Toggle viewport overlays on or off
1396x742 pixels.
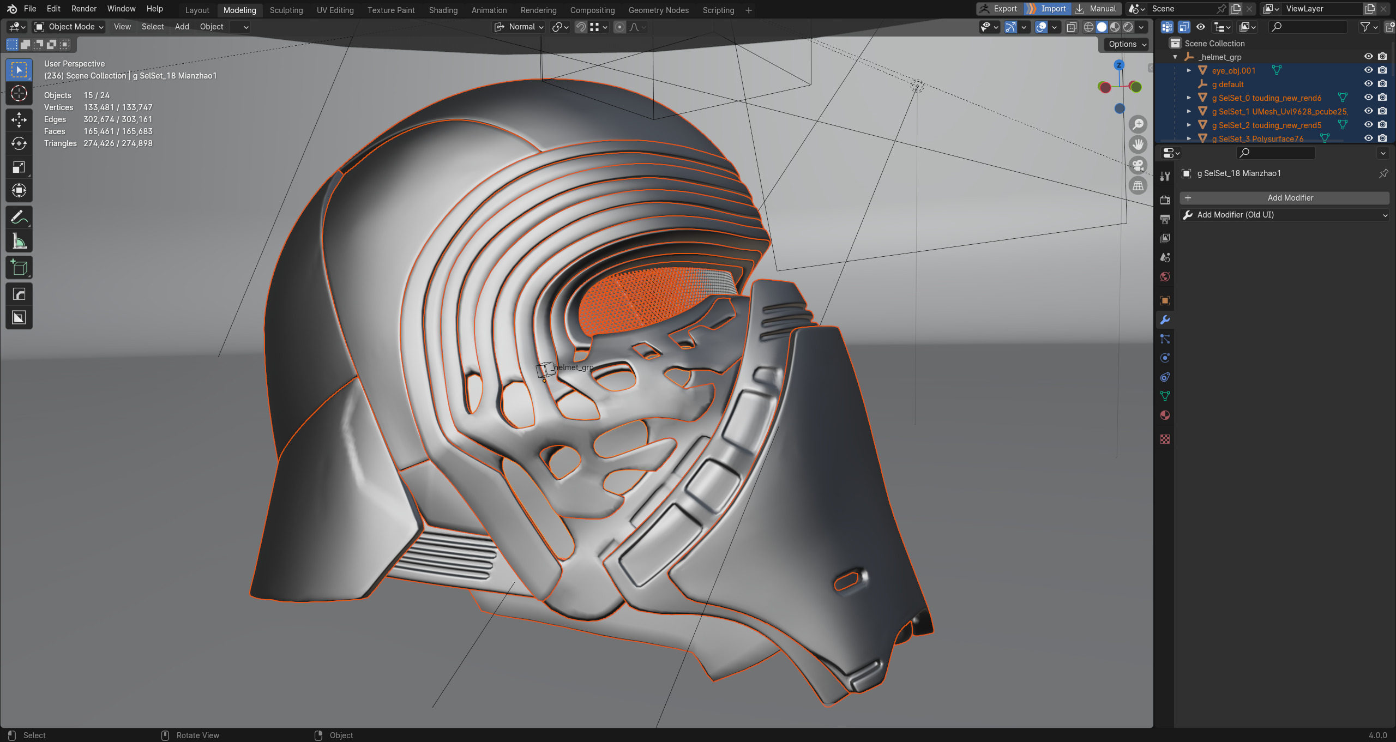1042,27
